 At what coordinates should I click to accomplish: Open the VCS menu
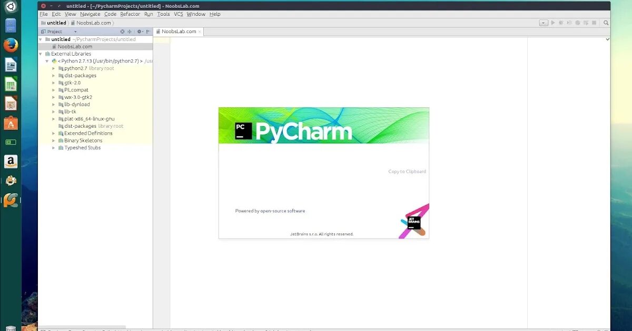tap(179, 14)
